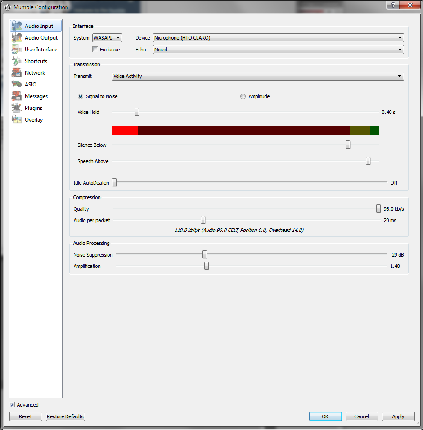Click the 0.40 s voice hold value
Screen dimensions: 423x430
tap(388, 112)
